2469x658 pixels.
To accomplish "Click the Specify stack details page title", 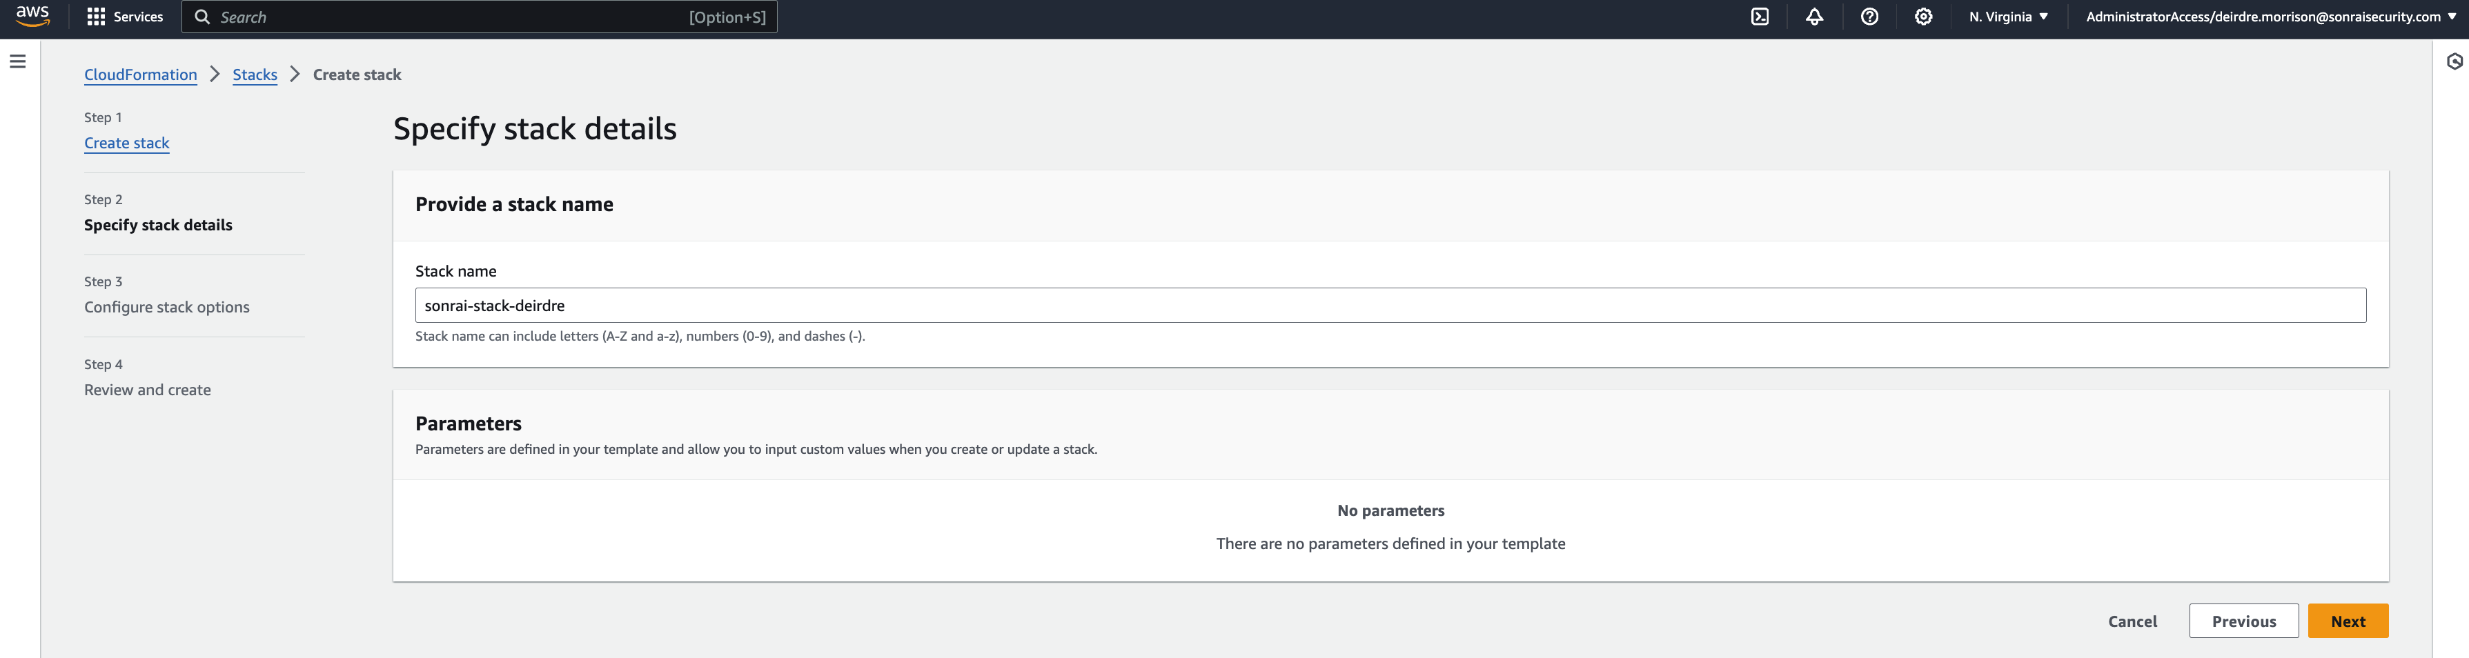I will 535,128.
